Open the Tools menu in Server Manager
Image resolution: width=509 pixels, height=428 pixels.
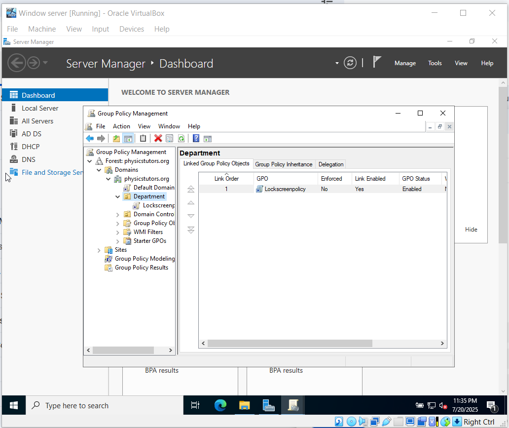click(x=435, y=63)
